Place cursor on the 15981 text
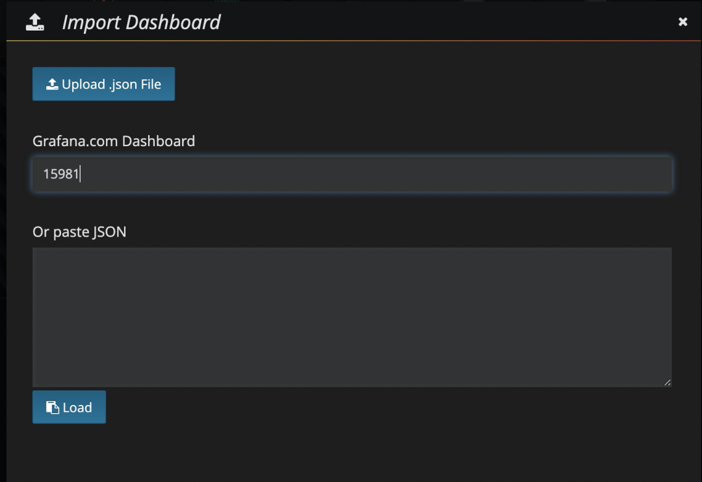 point(60,174)
